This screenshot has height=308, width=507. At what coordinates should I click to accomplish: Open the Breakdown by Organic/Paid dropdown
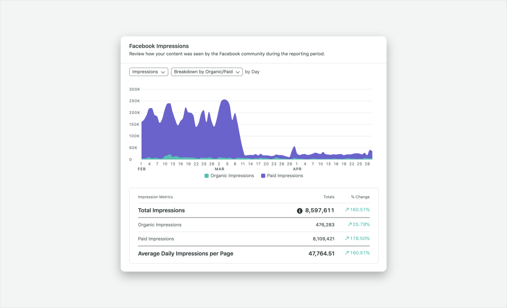(207, 72)
